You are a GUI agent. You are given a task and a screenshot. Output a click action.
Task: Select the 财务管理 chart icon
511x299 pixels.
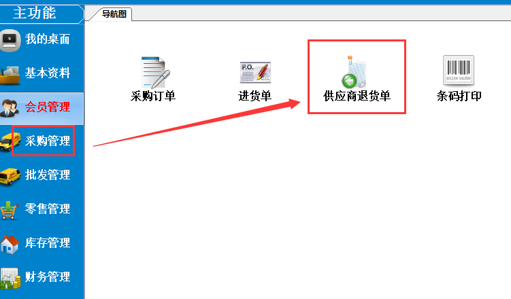tap(10, 279)
